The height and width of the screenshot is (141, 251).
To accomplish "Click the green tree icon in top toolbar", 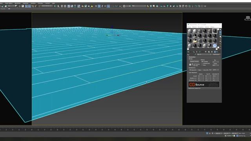I will [167, 6].
